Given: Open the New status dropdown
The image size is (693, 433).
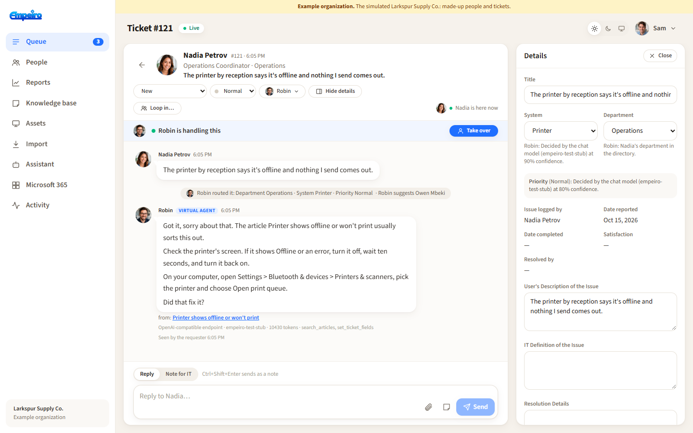Looking at the screenshot, I should [170, 91].
